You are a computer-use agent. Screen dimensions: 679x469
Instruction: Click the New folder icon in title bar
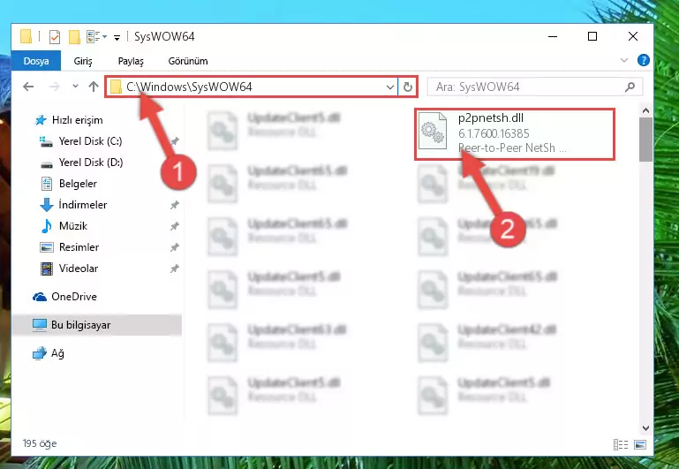pyautogui.click(x=74, y=37)
